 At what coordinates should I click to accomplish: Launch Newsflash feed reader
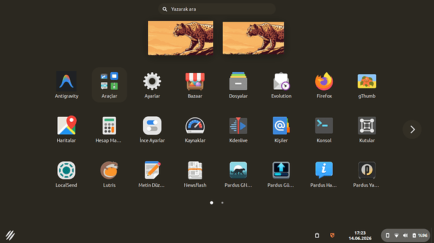tap(195, 174)
